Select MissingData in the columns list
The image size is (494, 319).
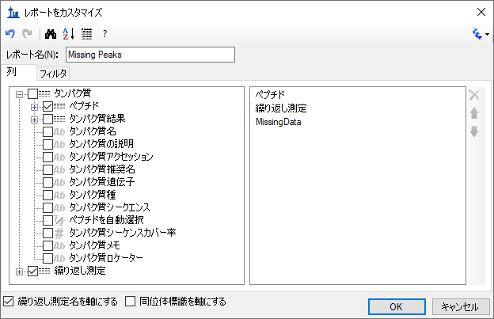click(278, 122)
